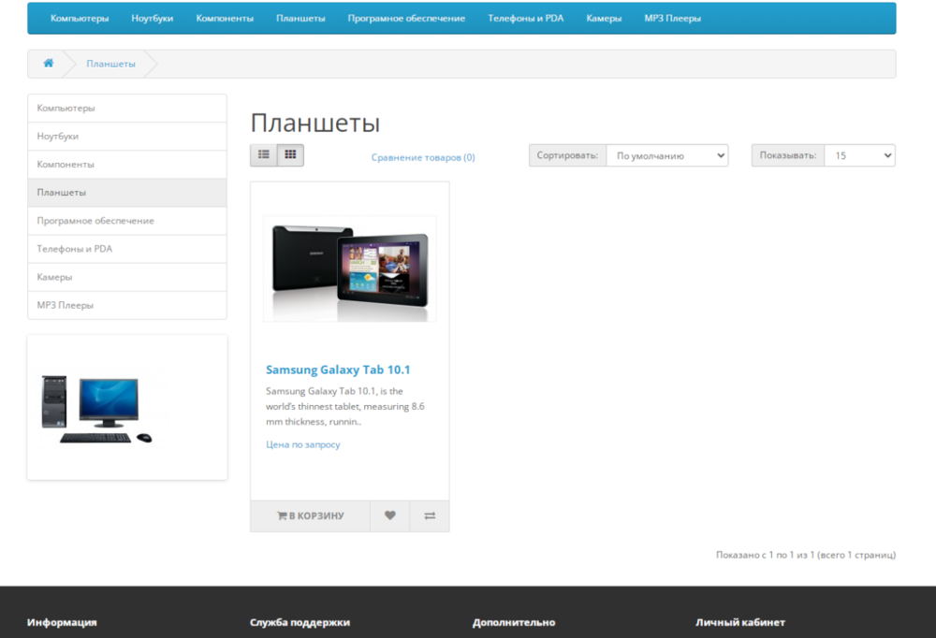This screenshot has height=638, width=936.
Task: Open the items per page dropdown
Action: pos(858,156)
